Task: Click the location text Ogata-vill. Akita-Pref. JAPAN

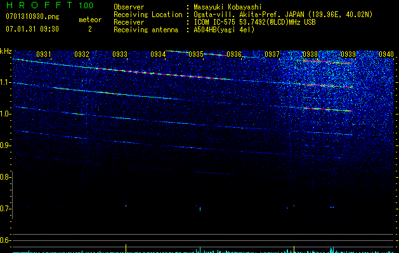Action: click(249, 15)
